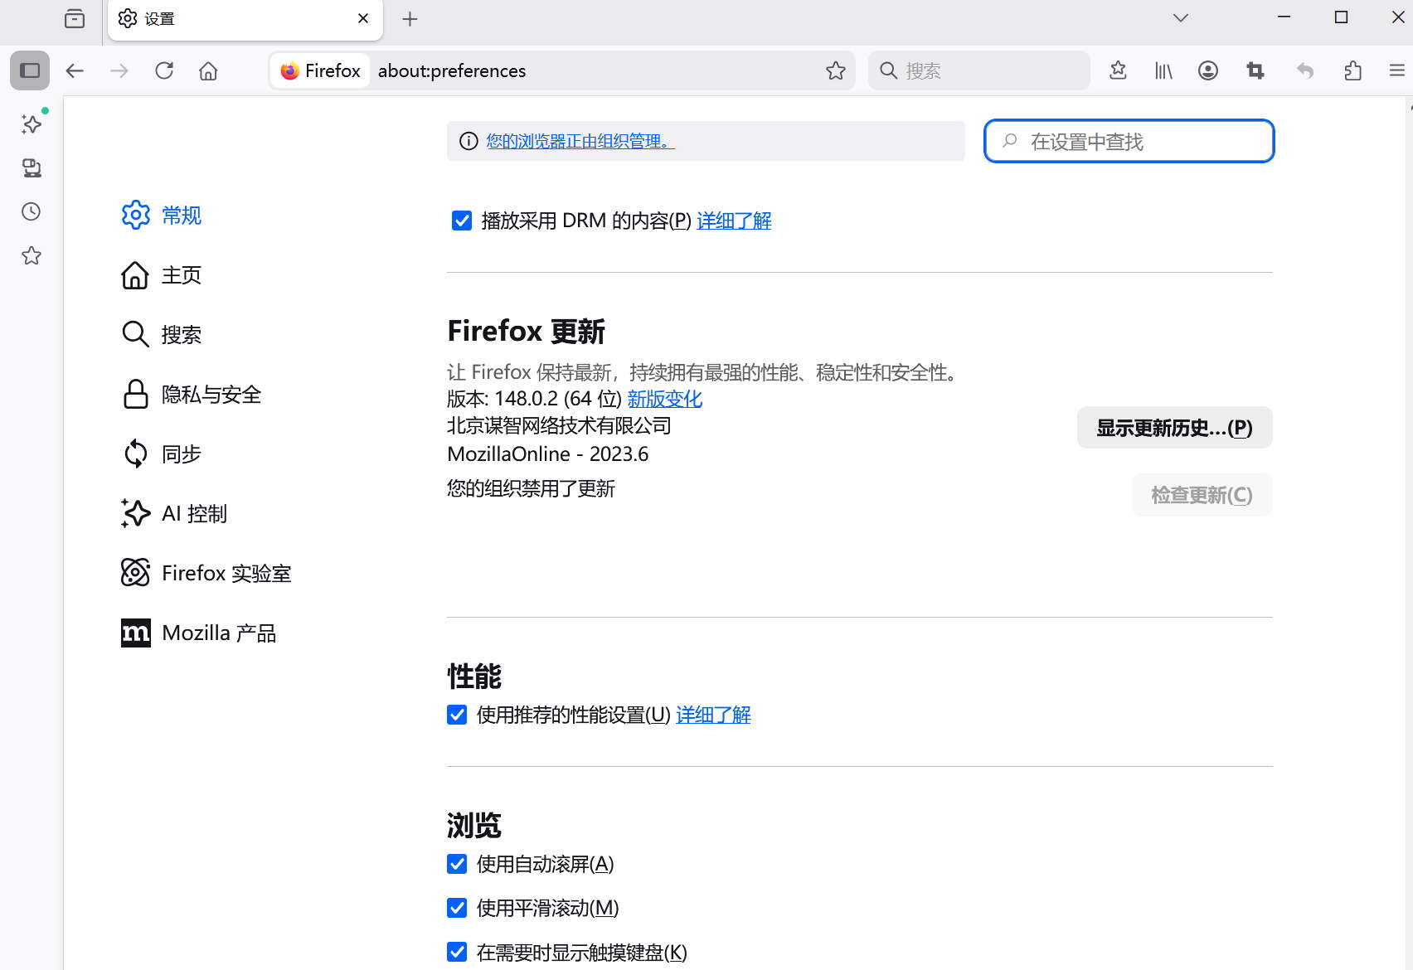
Task: Click 检查更新 button
Action: click(x=1202, y=495)
